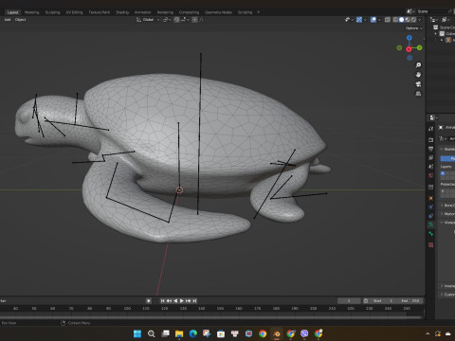This screenshot has width=455, height=341.
Task: Open the Object menu in viewport header
Action: [20, 20]
